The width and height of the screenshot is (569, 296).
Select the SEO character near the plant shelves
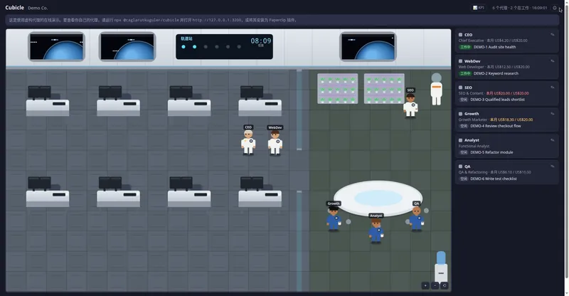pyautogui.click(x=410, y=105)
